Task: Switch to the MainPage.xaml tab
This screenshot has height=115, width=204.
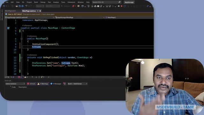Action: (x=10, y=11)
